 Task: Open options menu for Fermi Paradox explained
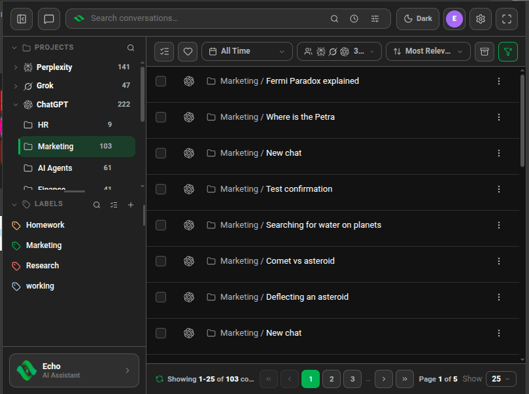click(x=499, y=81)
